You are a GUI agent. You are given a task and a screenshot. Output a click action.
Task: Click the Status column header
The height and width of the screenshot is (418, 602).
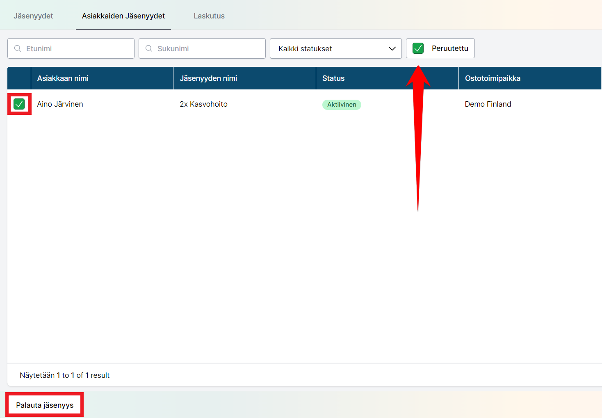click(x=333, y=78)
